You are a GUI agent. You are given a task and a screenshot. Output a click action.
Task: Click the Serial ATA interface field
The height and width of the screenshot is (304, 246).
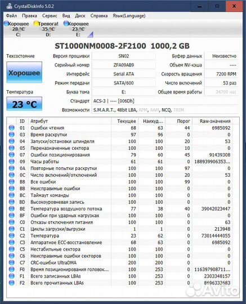(x=124, y=74)
